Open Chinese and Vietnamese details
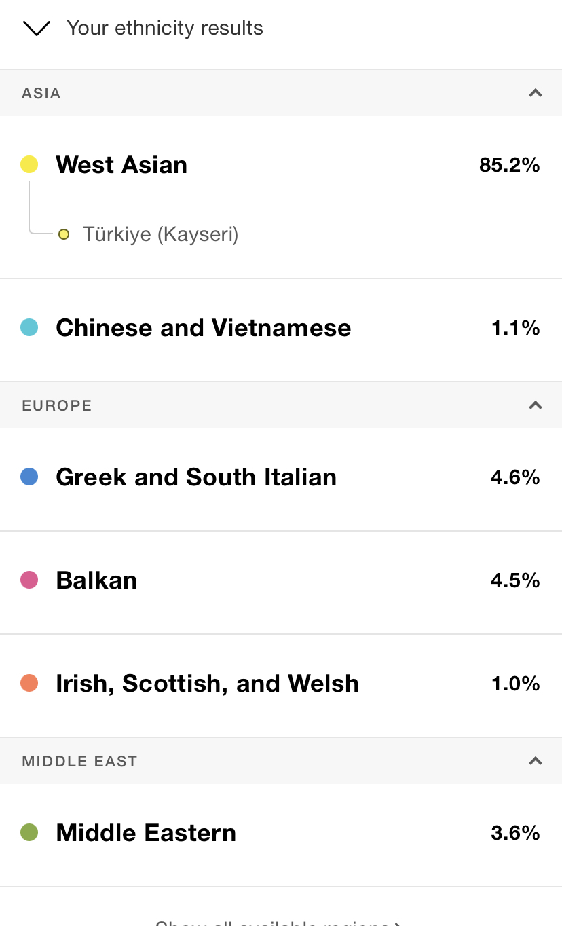The height and width of the screenshot is (926, 562). tap(203, 328)
